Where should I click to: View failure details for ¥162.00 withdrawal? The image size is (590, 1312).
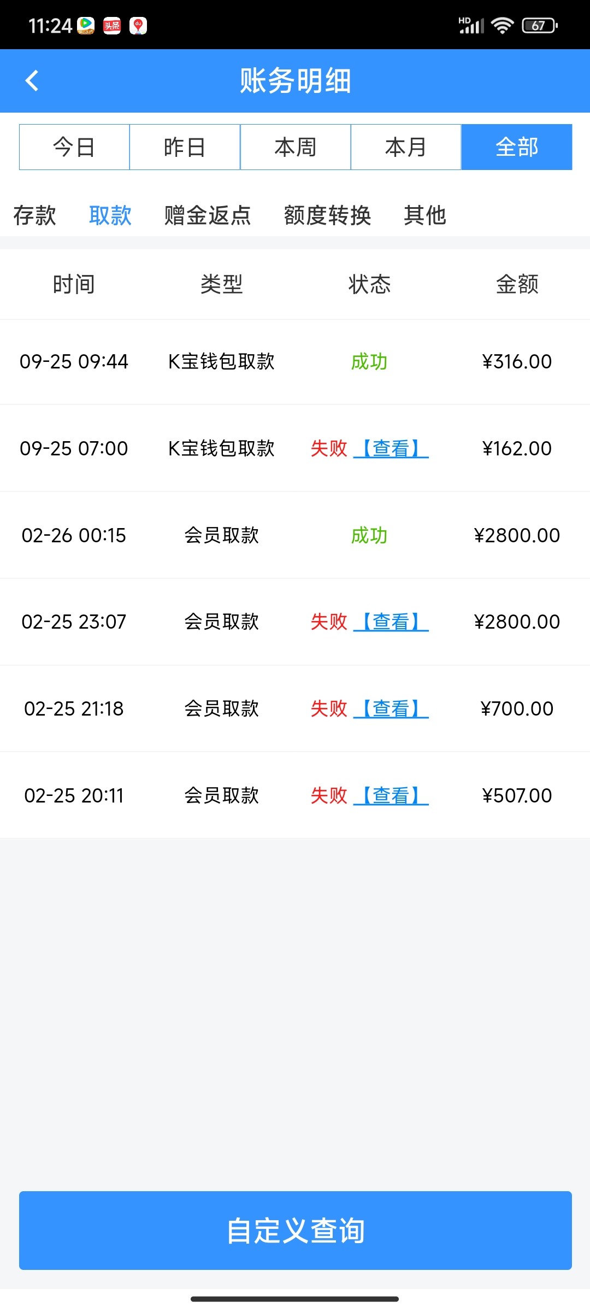tap(391, 449)
